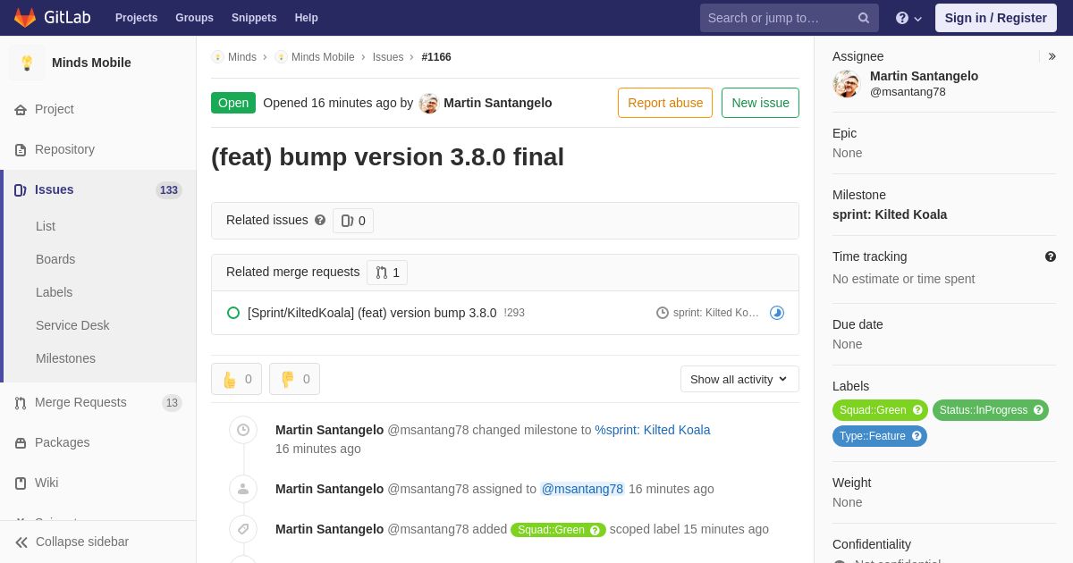Image resolution: width=1073 pixels, height=563 pixels.
Task: Click open status circle of merge request !293
Action: click(x=233, y=313)
